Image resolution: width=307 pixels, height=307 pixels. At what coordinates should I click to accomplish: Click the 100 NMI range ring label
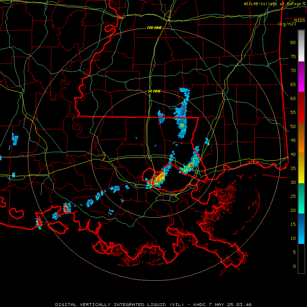pos(154,28)
